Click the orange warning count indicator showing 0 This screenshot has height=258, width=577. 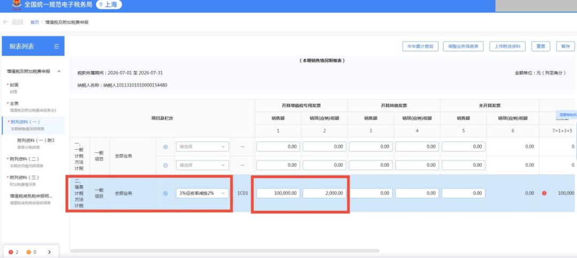click(32, 252)
